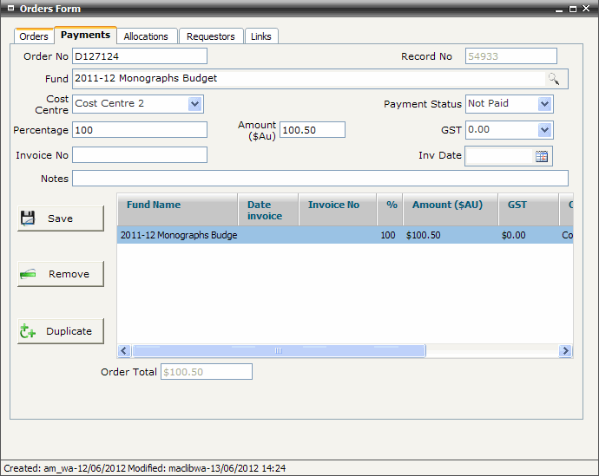Click the window menu icon in title bar
Image resolution: width=599 pixels, height=476 pixels.
pyautogui.click(x=10, y=9)
